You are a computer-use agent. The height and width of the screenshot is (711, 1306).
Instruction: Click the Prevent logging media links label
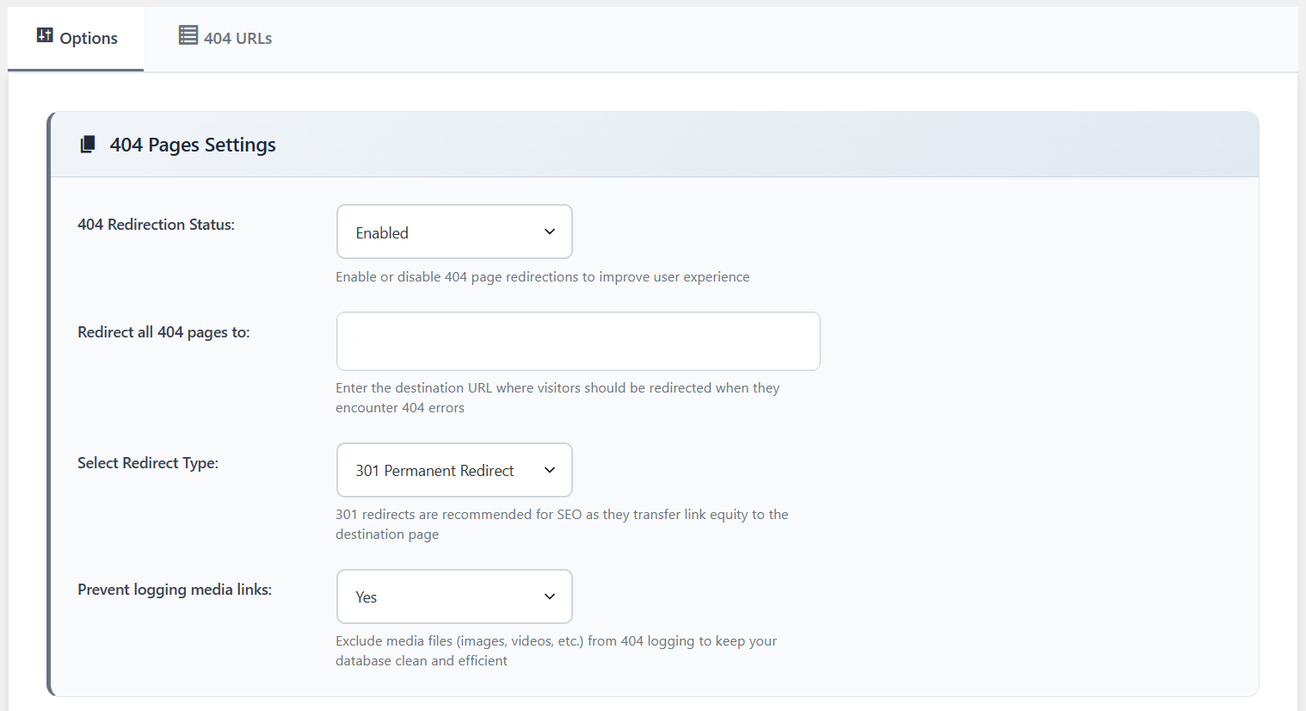[175, 590]
